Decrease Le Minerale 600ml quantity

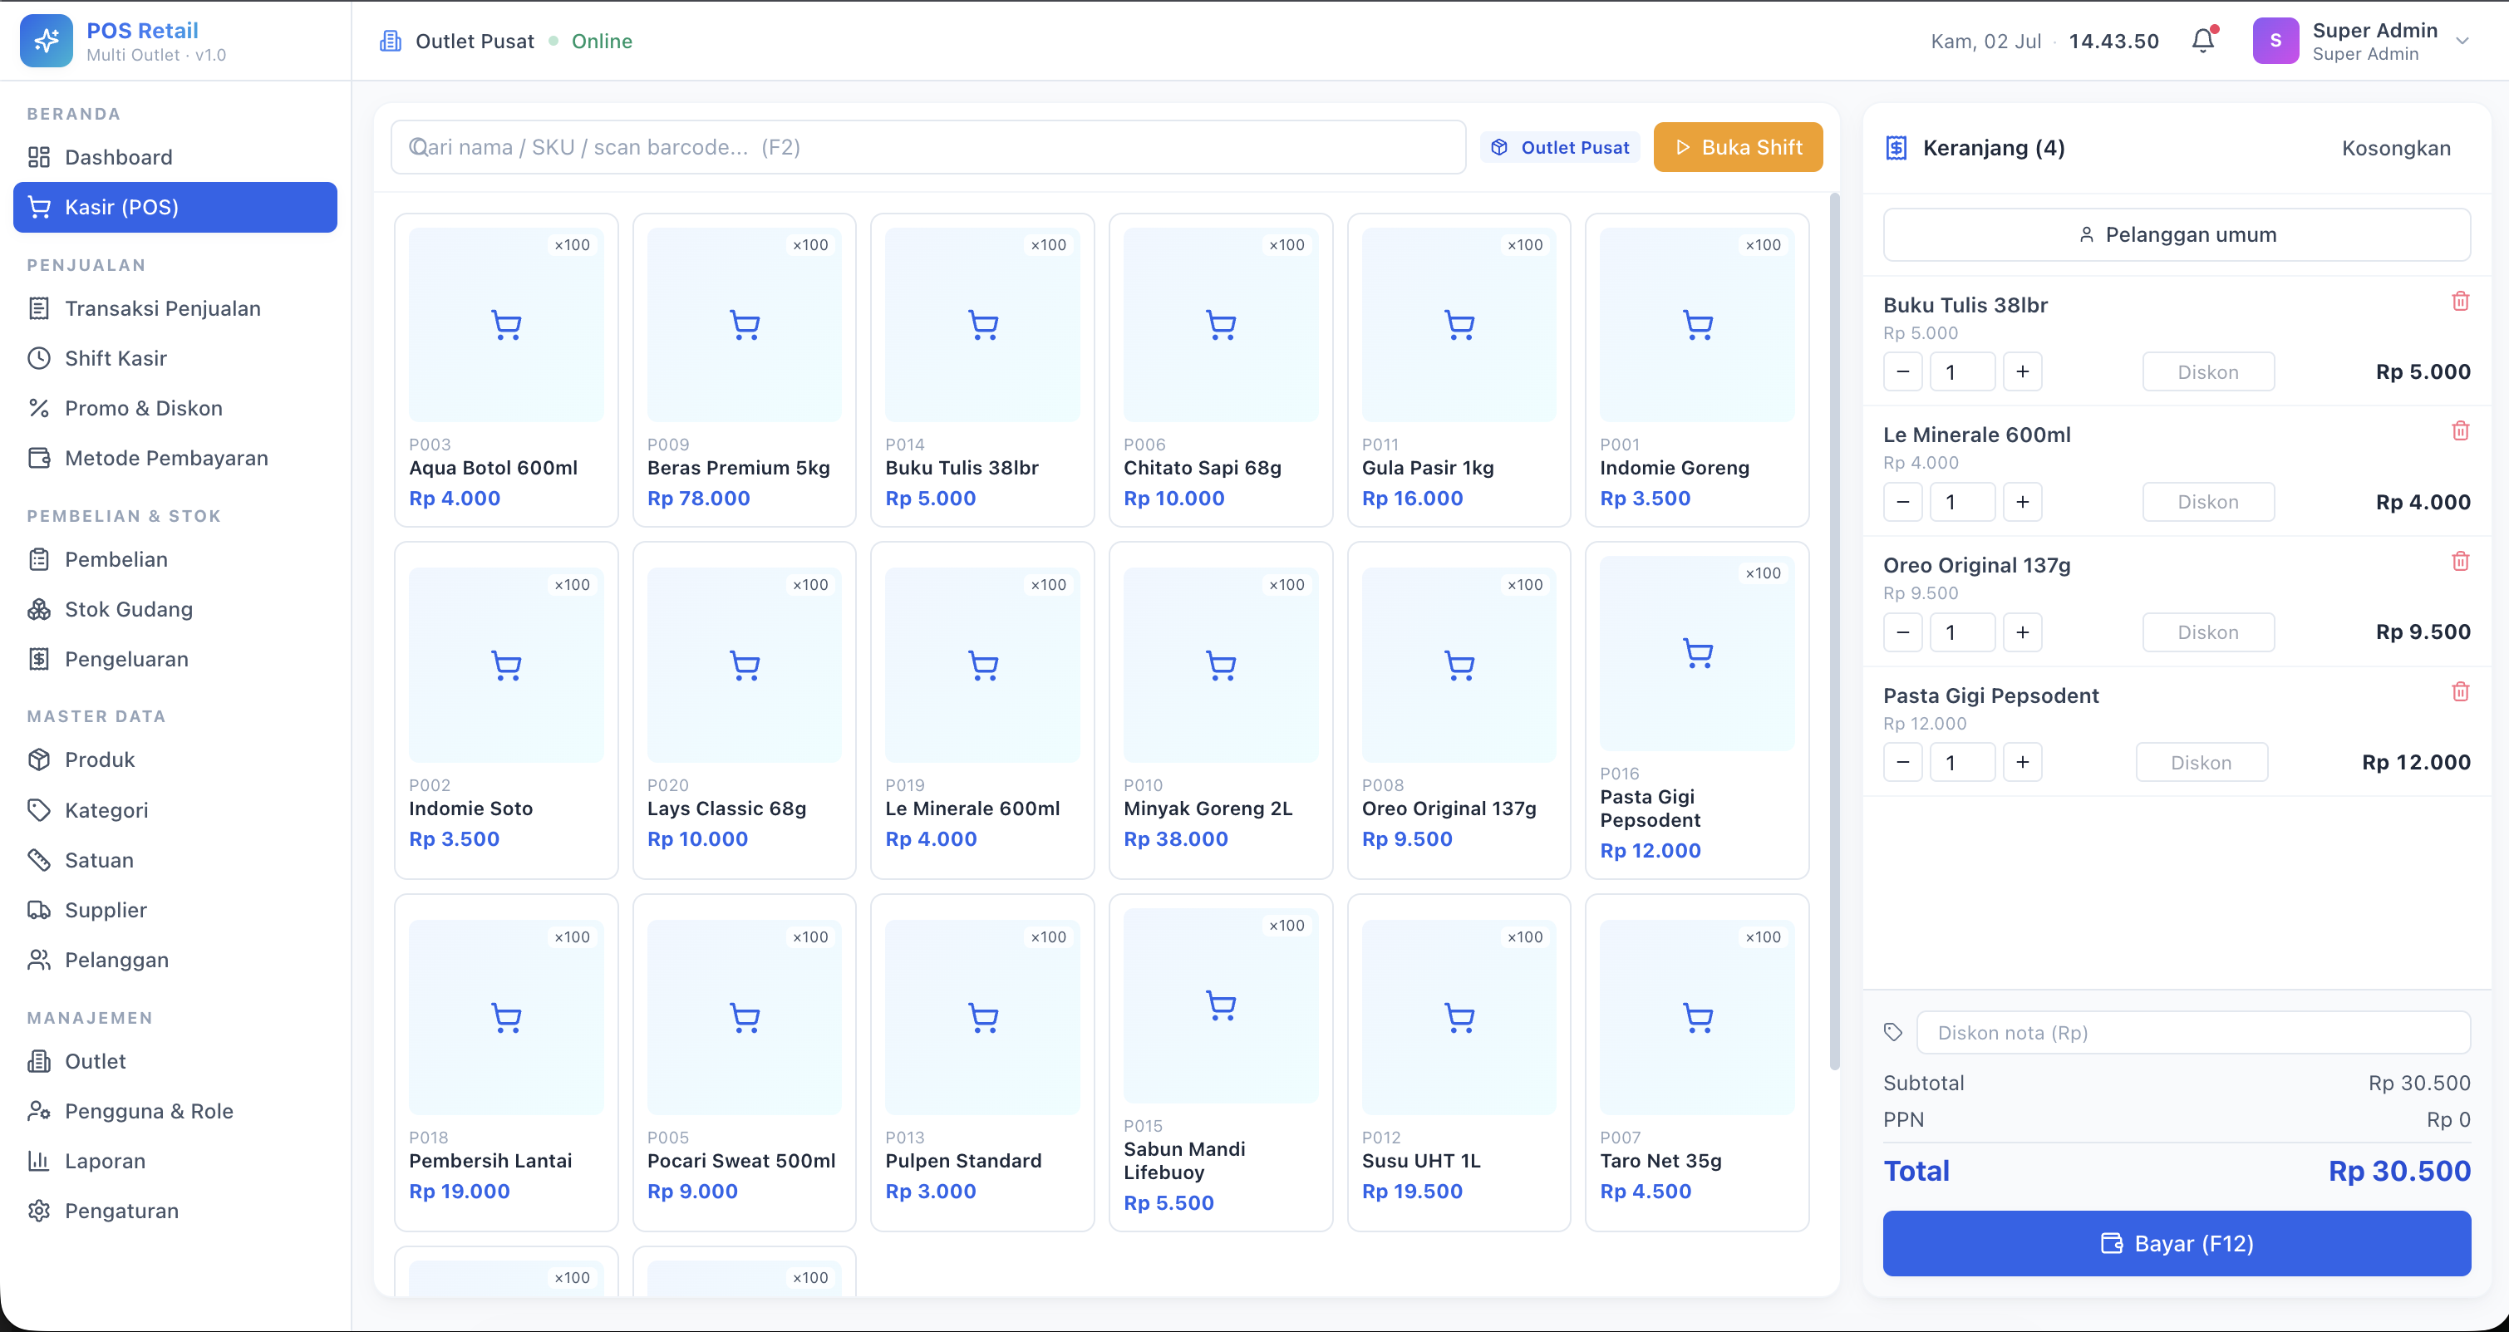(x=1902, y=503)
